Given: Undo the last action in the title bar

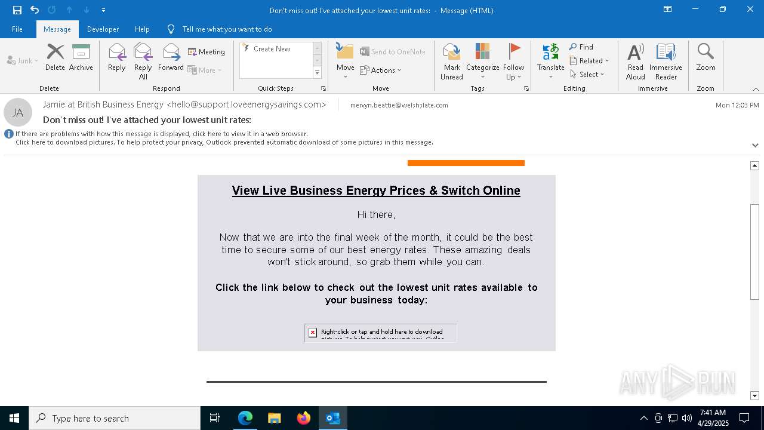Looking at the screenshot, I should click(x=35, y=10).
